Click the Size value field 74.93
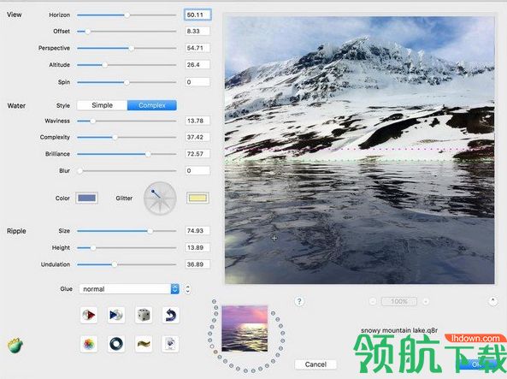 click(197, 231)
